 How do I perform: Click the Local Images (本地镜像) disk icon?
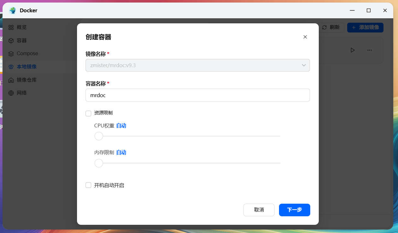(x=11, y=67)
